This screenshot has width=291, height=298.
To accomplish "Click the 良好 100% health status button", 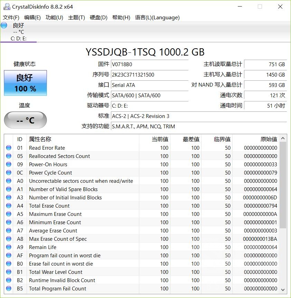I will [25, 83].
